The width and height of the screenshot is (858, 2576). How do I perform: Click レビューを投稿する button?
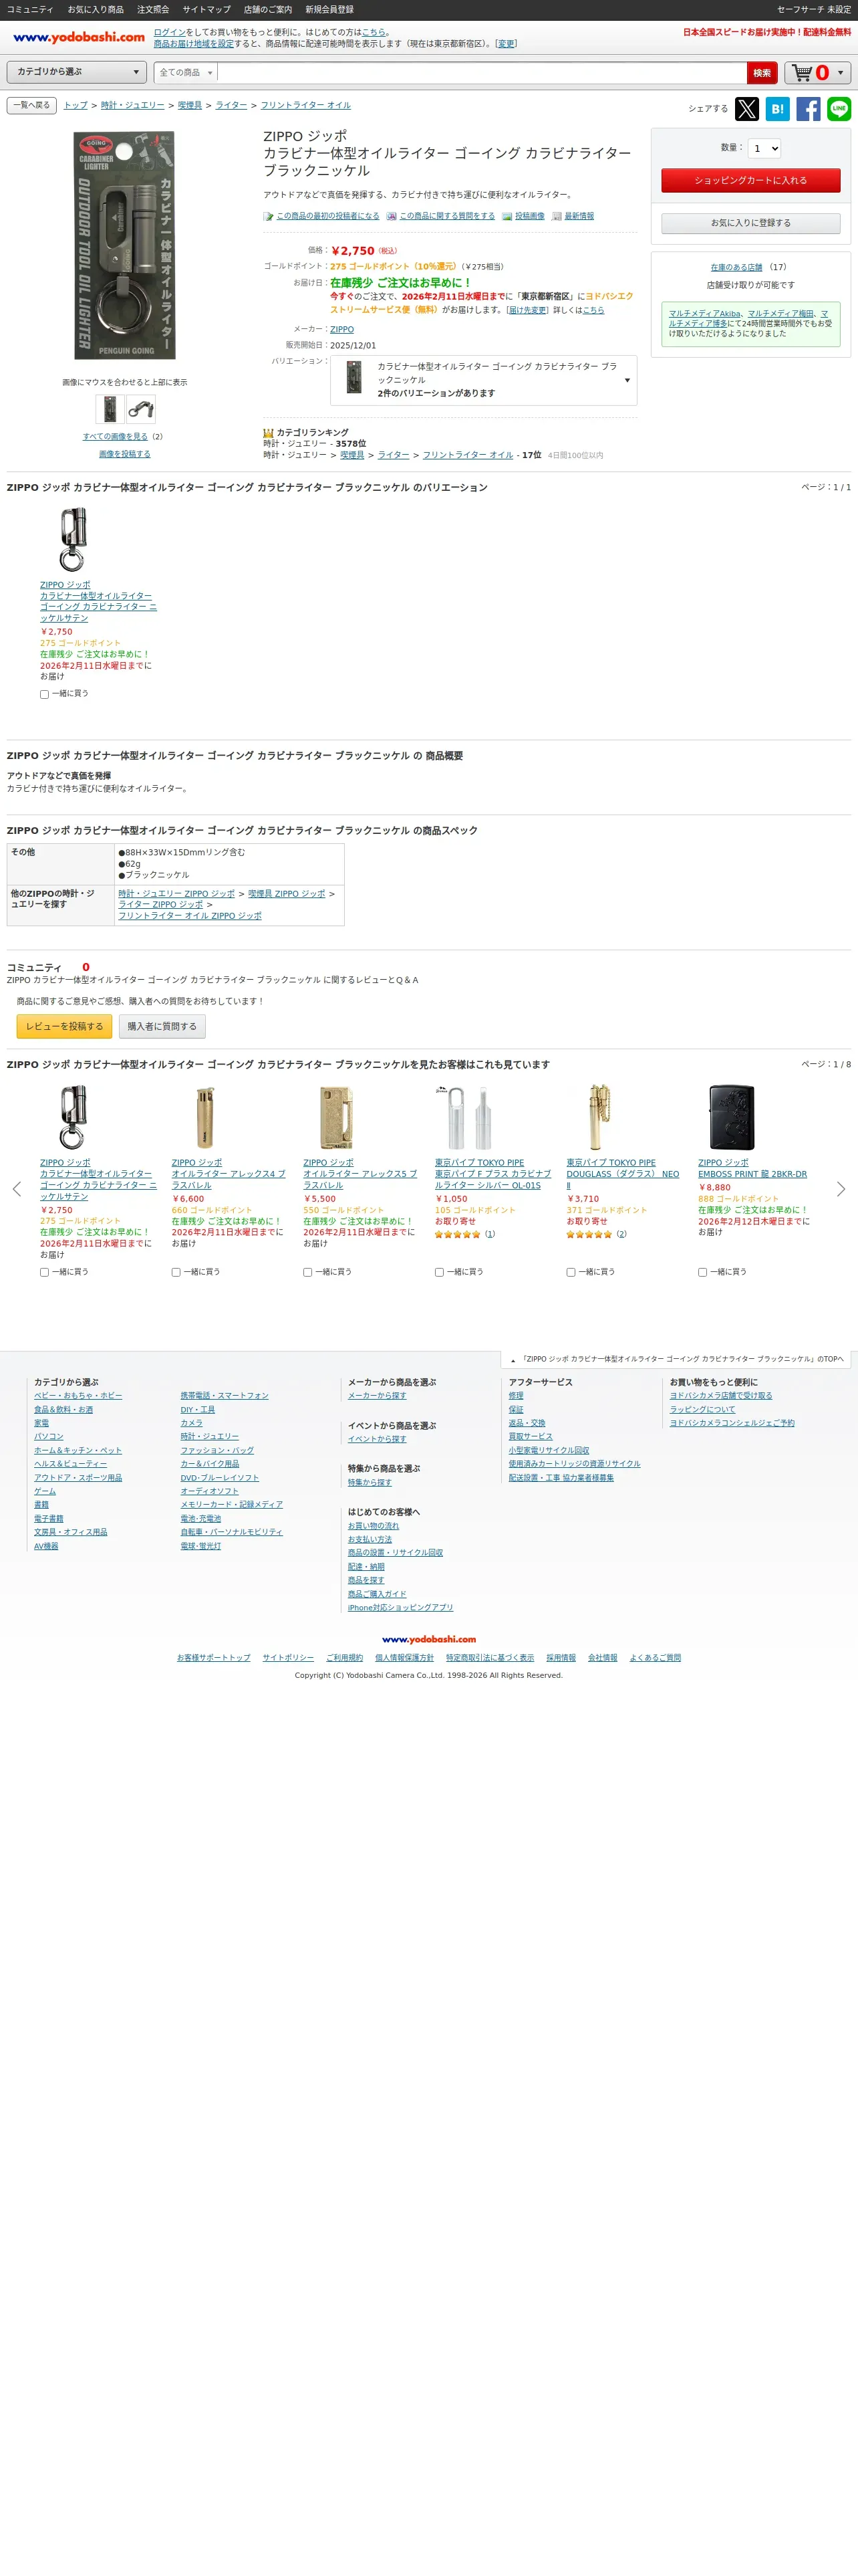(64, 1026)
